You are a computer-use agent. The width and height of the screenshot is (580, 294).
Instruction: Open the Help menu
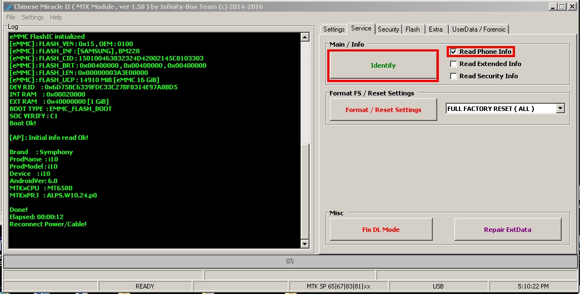[x=56, y=17]
